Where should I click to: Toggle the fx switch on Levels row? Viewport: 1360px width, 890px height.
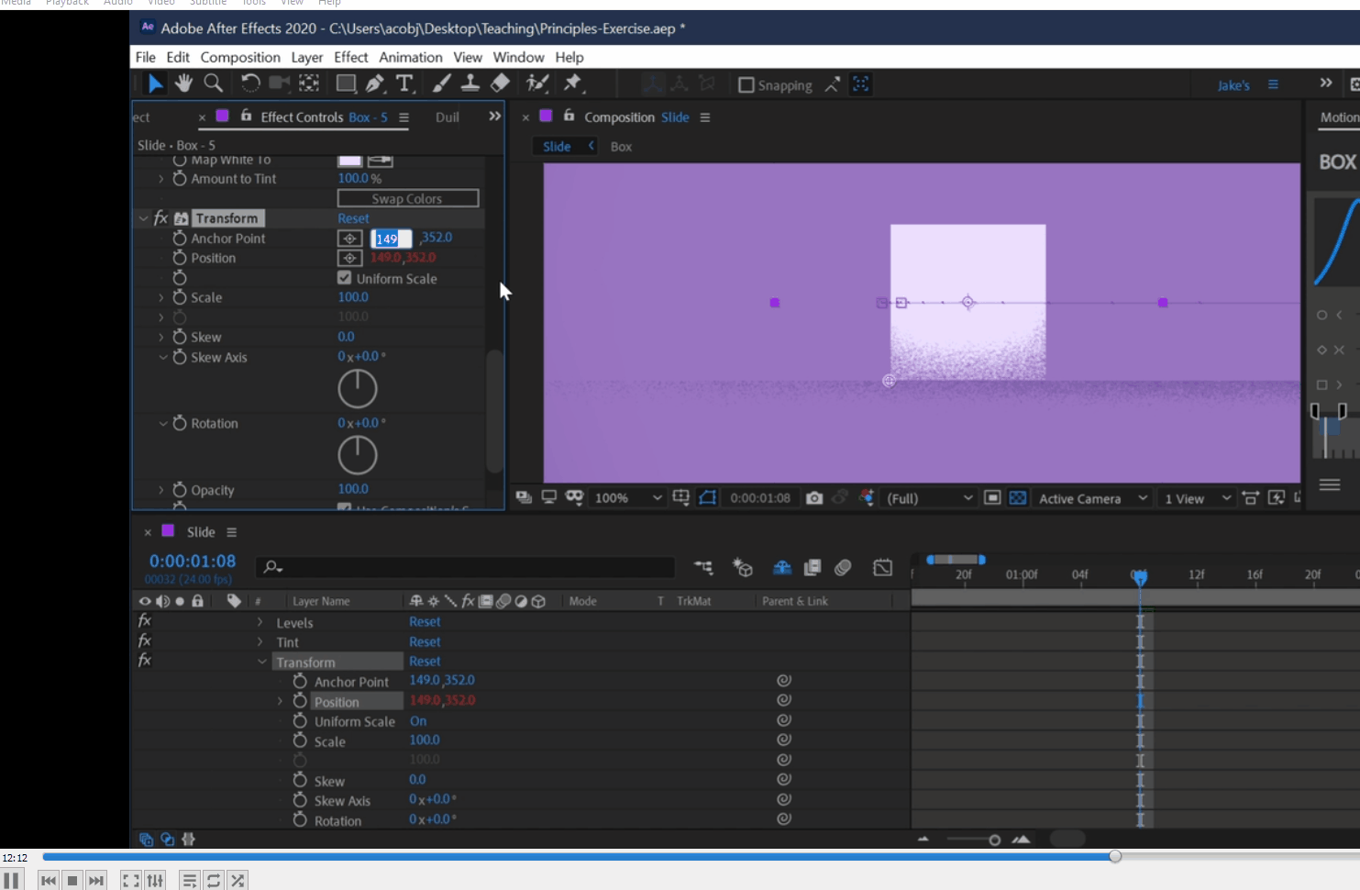pos(145,621)
